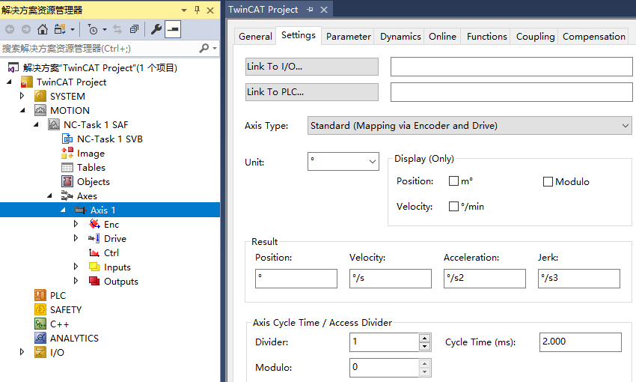The height and width of the screenshot is (382, 636).
Task: Enable the Position m° checkbox
Action: click(x=453, y=181)
